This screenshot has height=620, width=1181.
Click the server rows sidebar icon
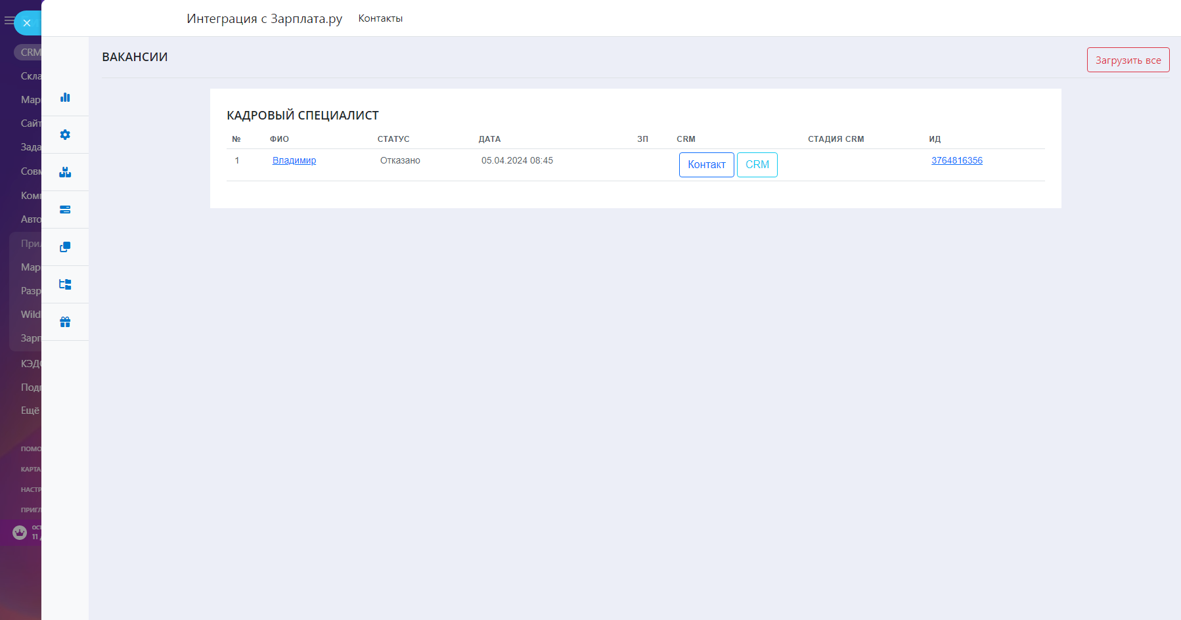65,210
